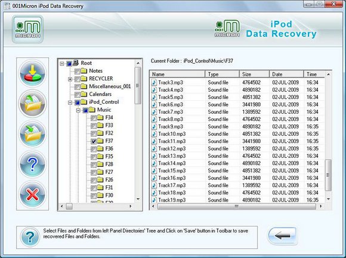The image size is (346, 258).
Task: Sort file list by Size column
Action: pos(254,74)
